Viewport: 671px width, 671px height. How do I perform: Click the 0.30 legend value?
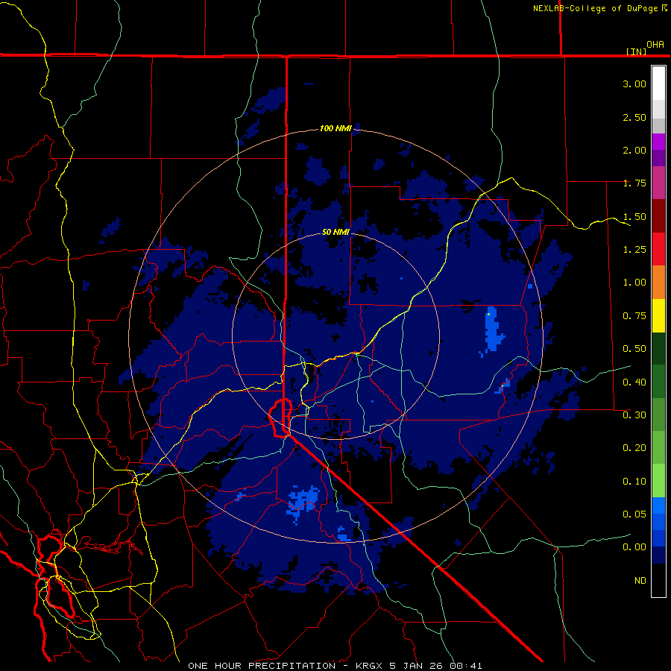tap(634, 415)
